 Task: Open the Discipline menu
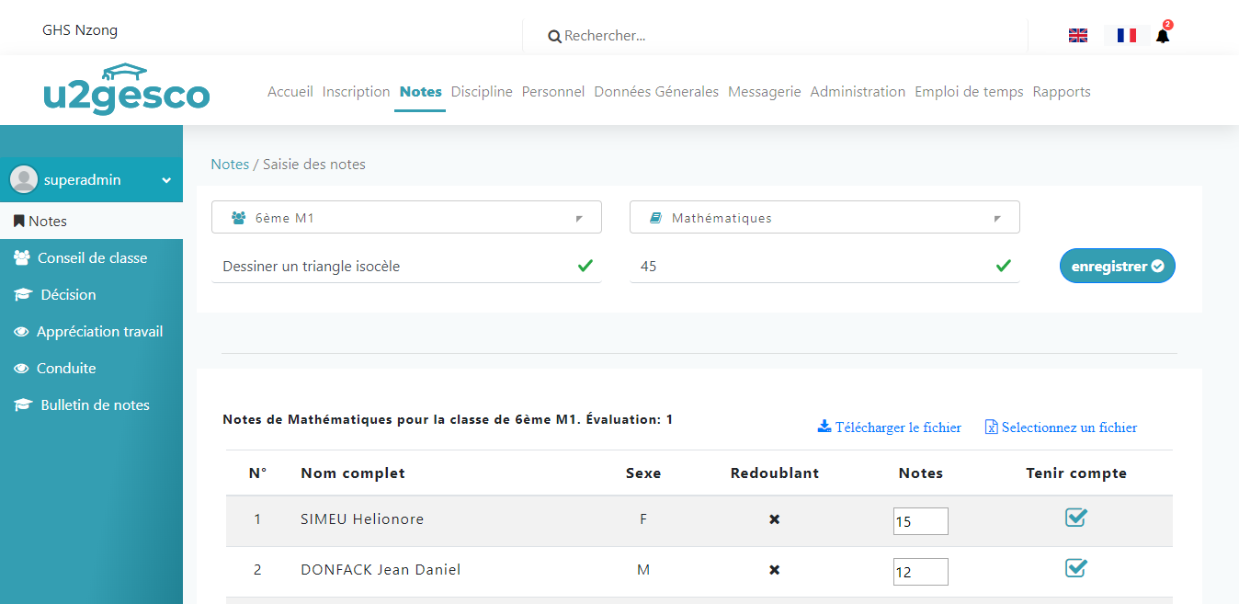(482, 92)
